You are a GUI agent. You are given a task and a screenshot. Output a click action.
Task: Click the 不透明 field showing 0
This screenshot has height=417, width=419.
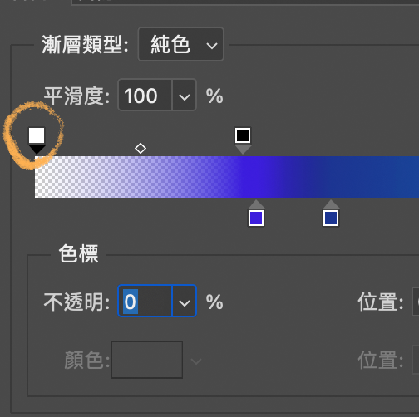(145, 301)
